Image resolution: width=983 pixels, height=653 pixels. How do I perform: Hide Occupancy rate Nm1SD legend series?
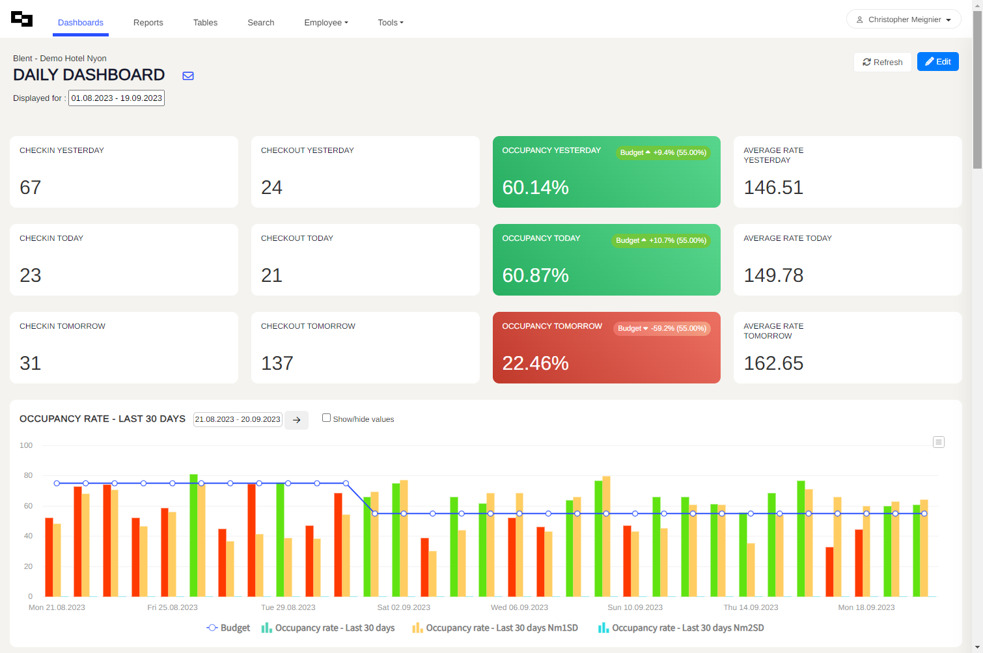tap(495, 628)
